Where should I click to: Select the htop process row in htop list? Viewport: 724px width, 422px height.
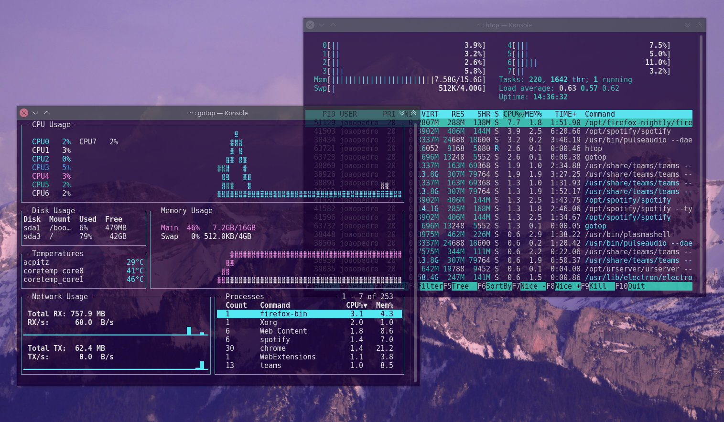(499, 149)
